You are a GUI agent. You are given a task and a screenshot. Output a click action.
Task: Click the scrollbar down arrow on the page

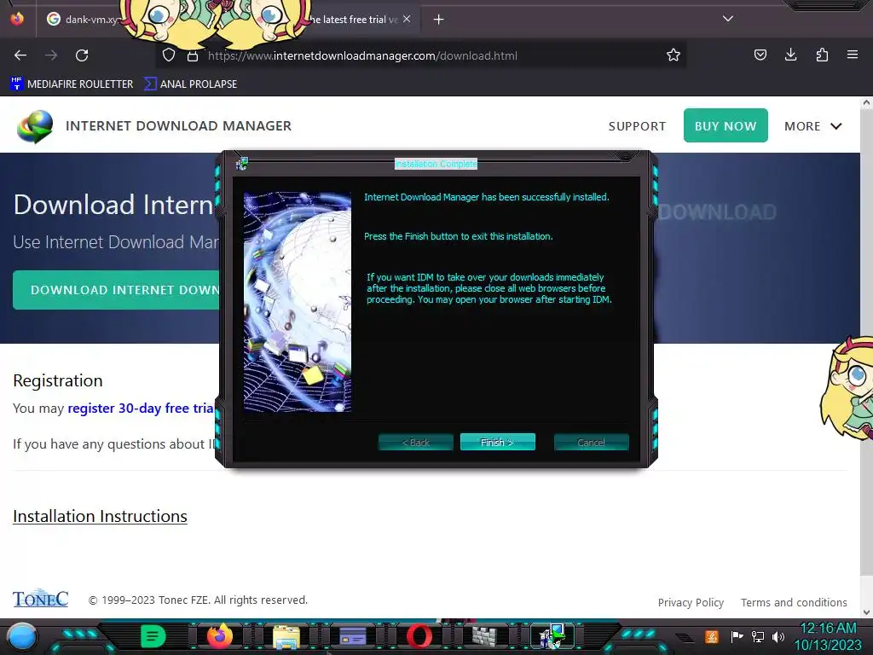click(x=867, y=612)
